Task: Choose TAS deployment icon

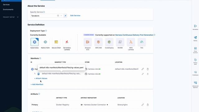Action: (x=142, y=42)
